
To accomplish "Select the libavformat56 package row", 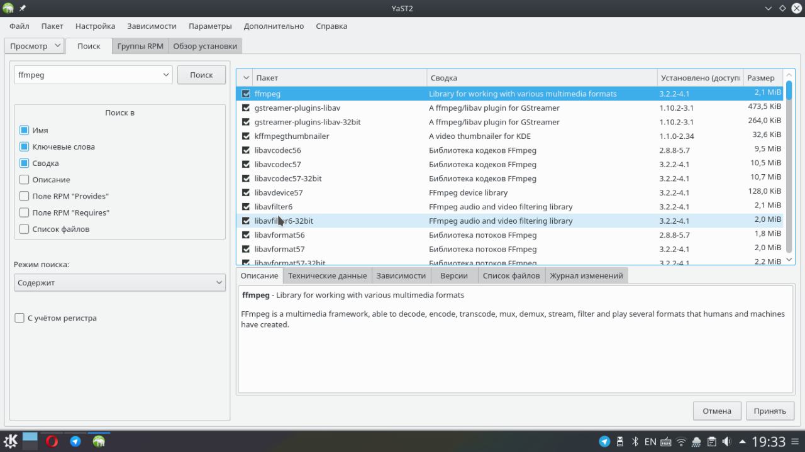I will coord(510,235).
